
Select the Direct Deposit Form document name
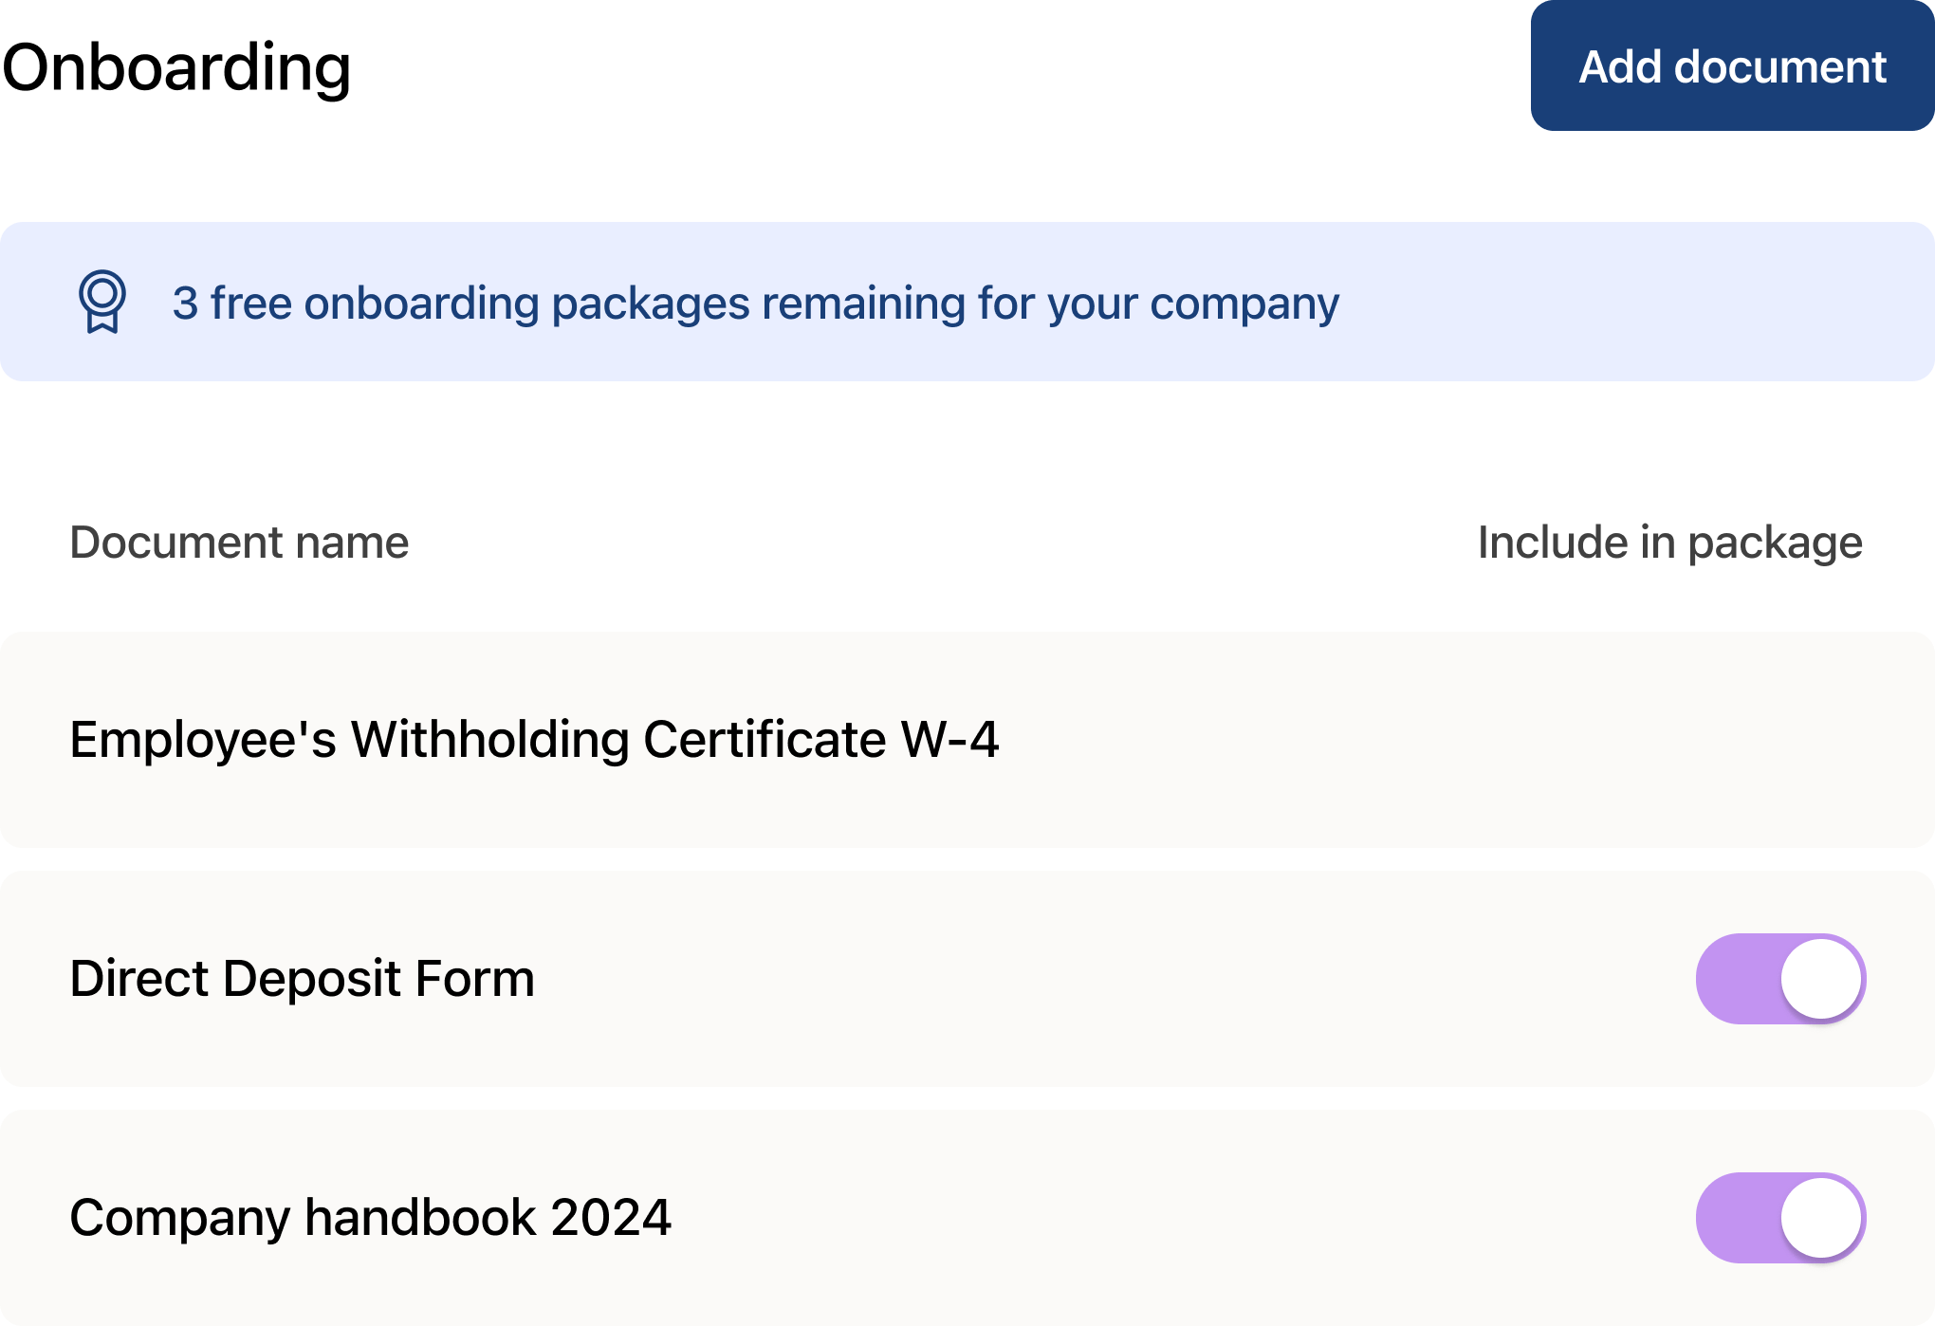coord(302,979)
